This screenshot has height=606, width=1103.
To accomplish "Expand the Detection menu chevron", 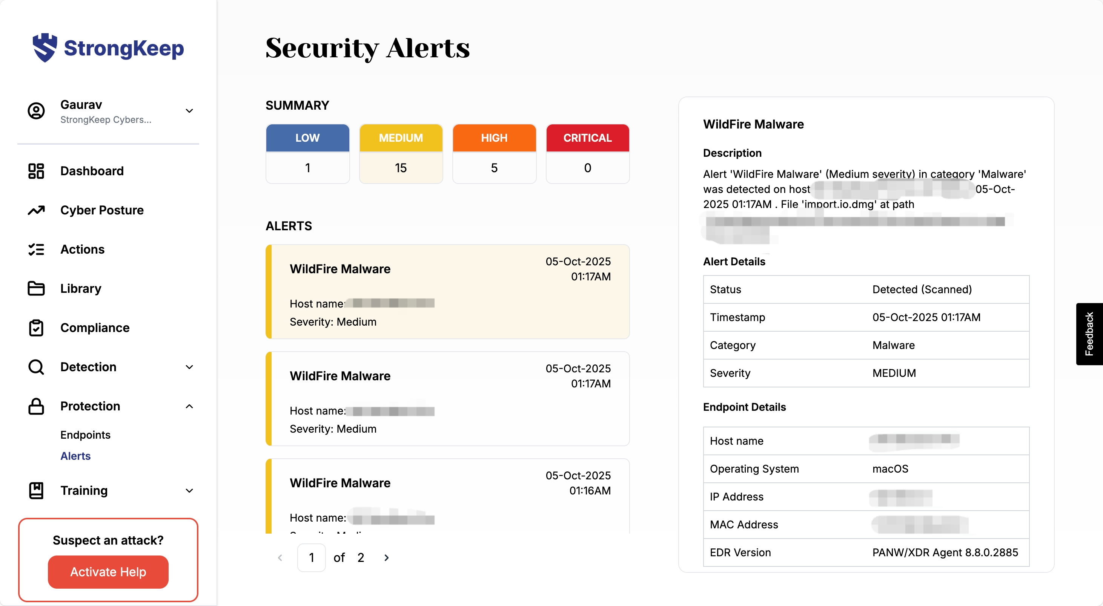I will pyautogui.click(x=189, y=367).
